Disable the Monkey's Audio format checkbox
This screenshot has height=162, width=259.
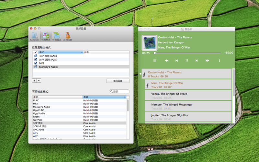36,67
